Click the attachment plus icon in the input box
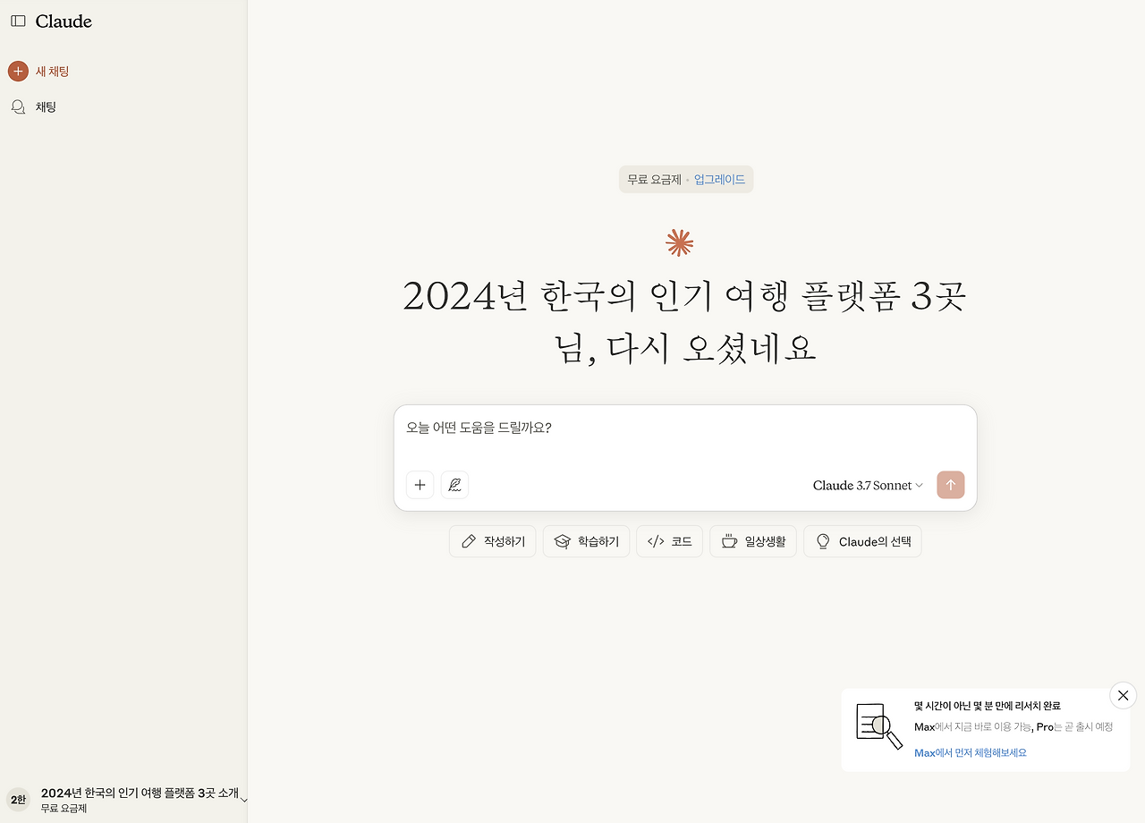This screenshot has height=823, width=1145. click(420, 484)
